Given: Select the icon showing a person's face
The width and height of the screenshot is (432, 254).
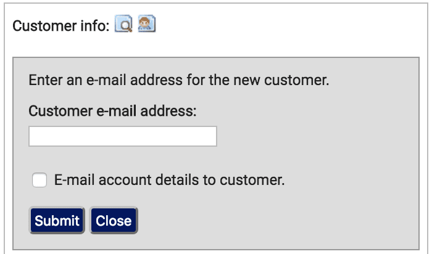Looking at the screenshot, I should (x=147, y=24).
